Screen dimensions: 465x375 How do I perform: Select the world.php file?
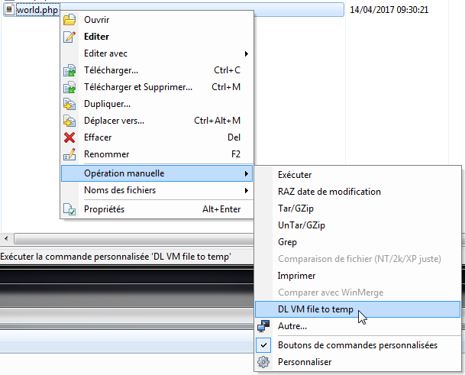[x=37, y=11]
